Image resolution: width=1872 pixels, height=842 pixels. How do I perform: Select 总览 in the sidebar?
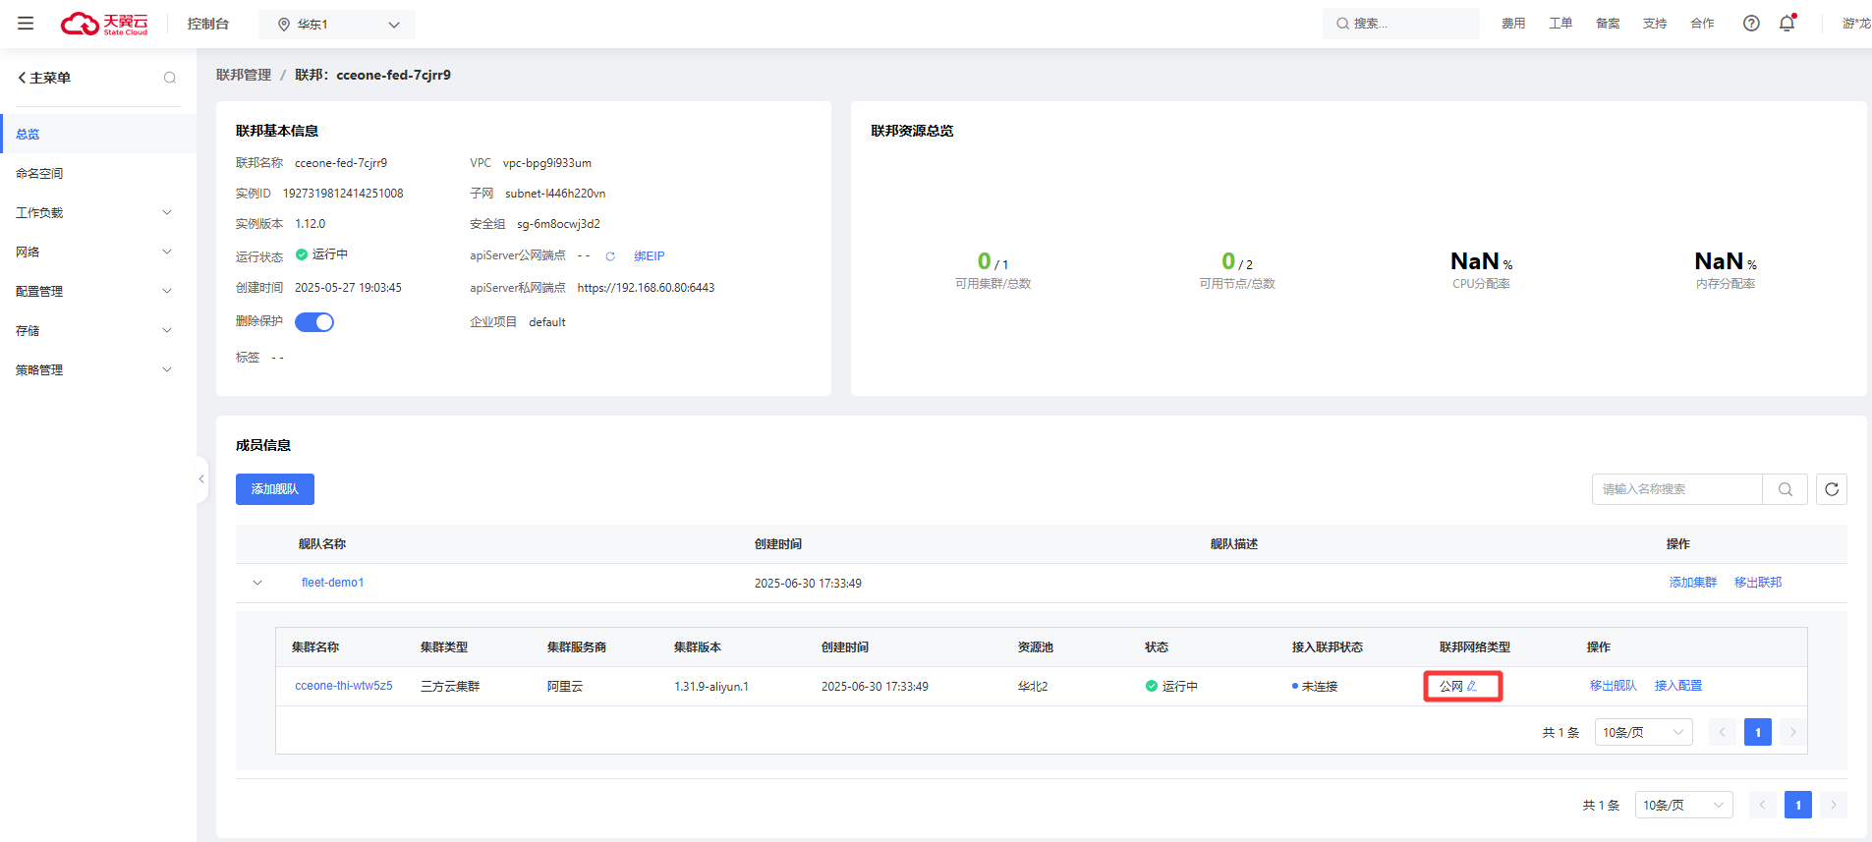pyautogui.click(x=98, y=134)
